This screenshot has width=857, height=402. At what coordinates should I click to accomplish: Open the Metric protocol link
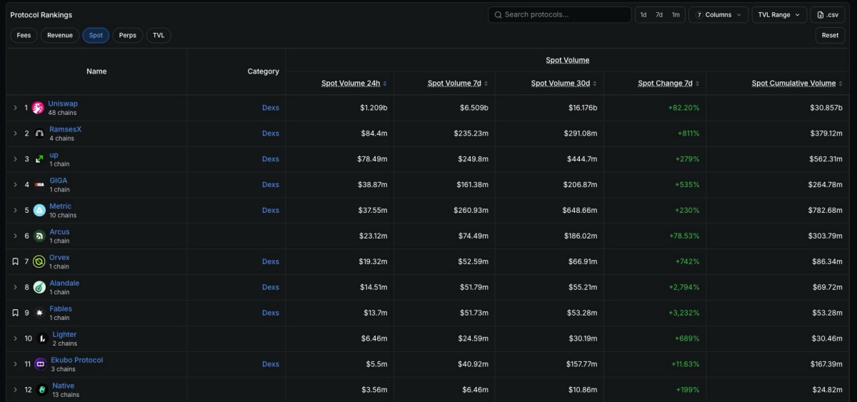[x=60, y=206]
